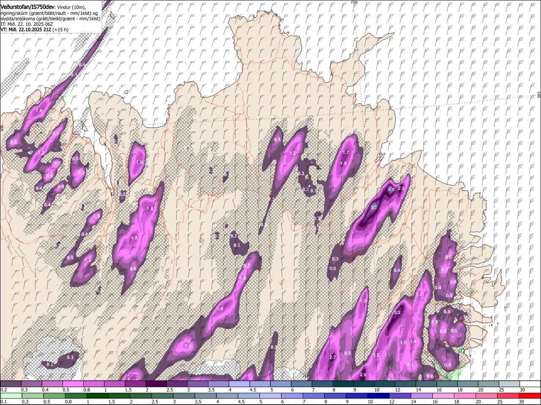Pick the white top legend swatch after 30

530,383
